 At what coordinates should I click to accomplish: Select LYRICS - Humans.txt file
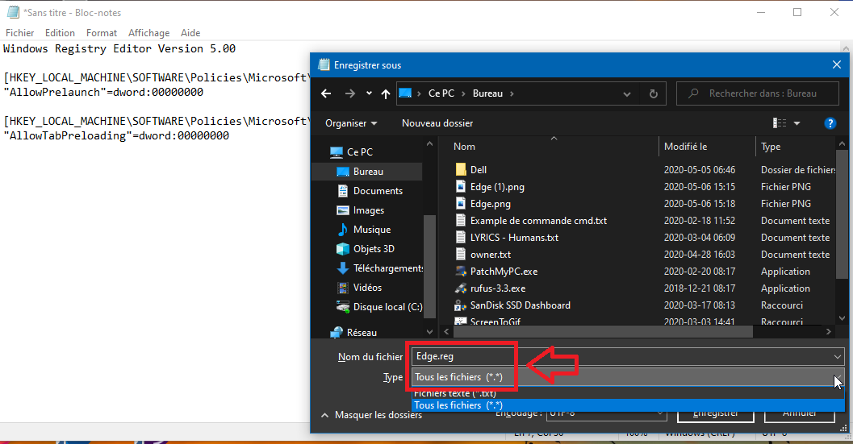(x=514, y=238)
